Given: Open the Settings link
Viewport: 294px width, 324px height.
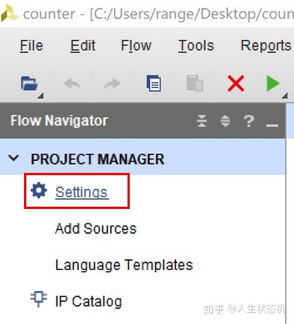Looking at the screenshot, I should (x=82, y=192).
